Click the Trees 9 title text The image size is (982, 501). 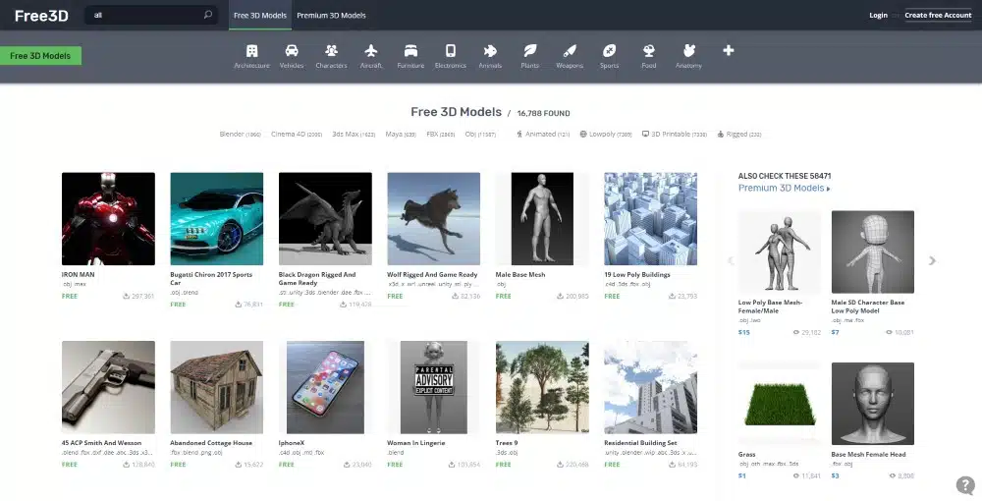(507, 443)
